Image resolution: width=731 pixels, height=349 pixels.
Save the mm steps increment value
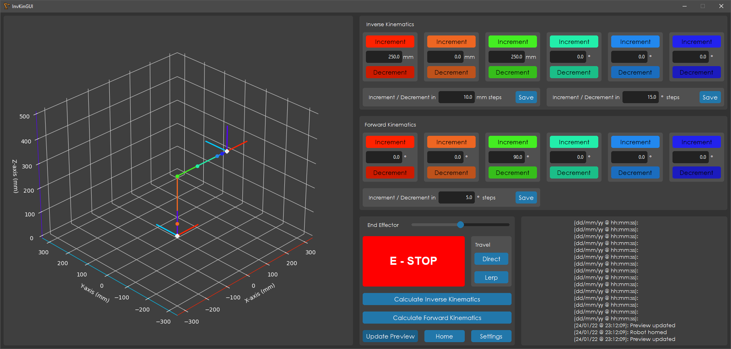pos(526,98)
